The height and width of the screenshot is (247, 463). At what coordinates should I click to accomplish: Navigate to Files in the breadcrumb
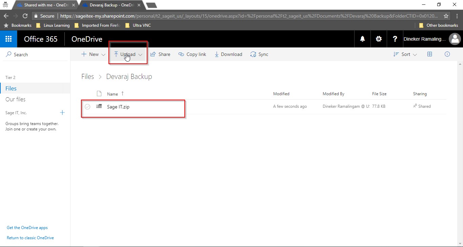pos(87,77)
